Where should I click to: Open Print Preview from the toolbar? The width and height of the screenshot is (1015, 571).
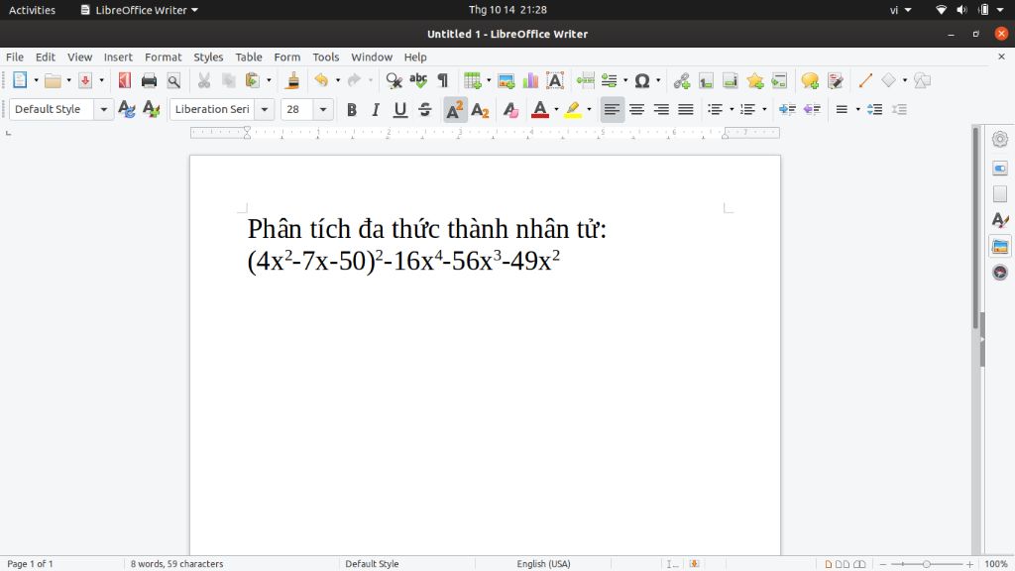173,80
